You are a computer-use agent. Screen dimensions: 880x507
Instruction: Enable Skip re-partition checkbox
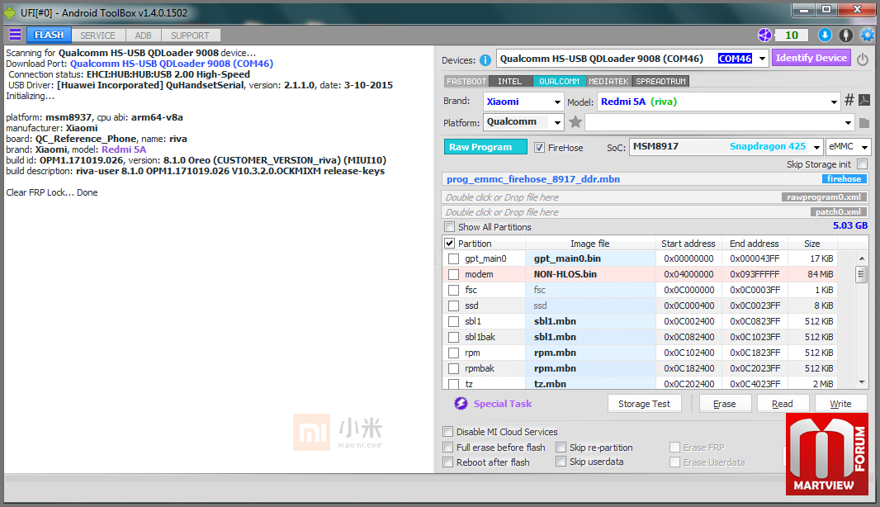tap(561, 448)
